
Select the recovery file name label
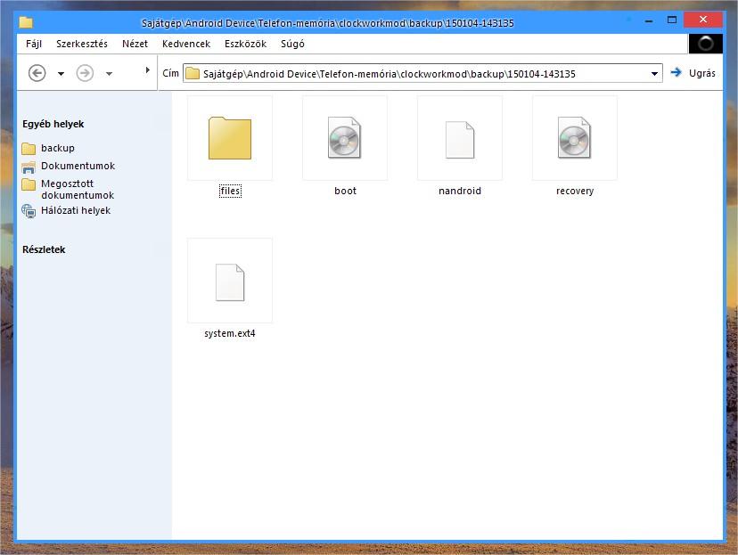click(x=575, y=191)
